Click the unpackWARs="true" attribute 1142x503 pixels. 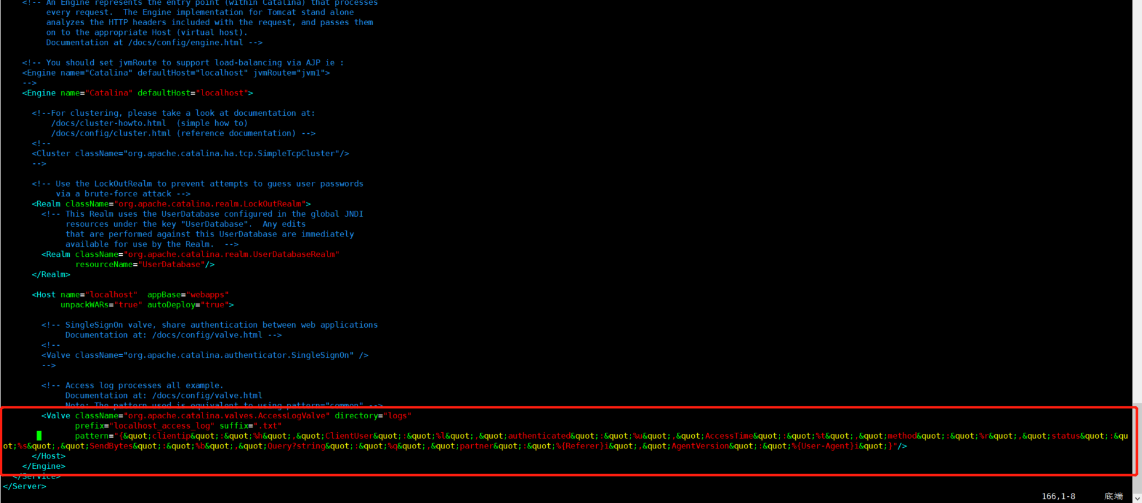point(102,305)
